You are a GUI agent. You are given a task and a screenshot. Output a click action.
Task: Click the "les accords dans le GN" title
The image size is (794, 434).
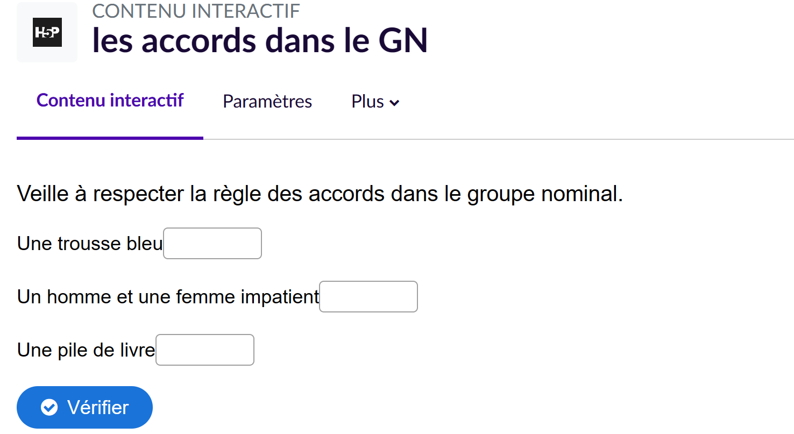tap(260, 40)
